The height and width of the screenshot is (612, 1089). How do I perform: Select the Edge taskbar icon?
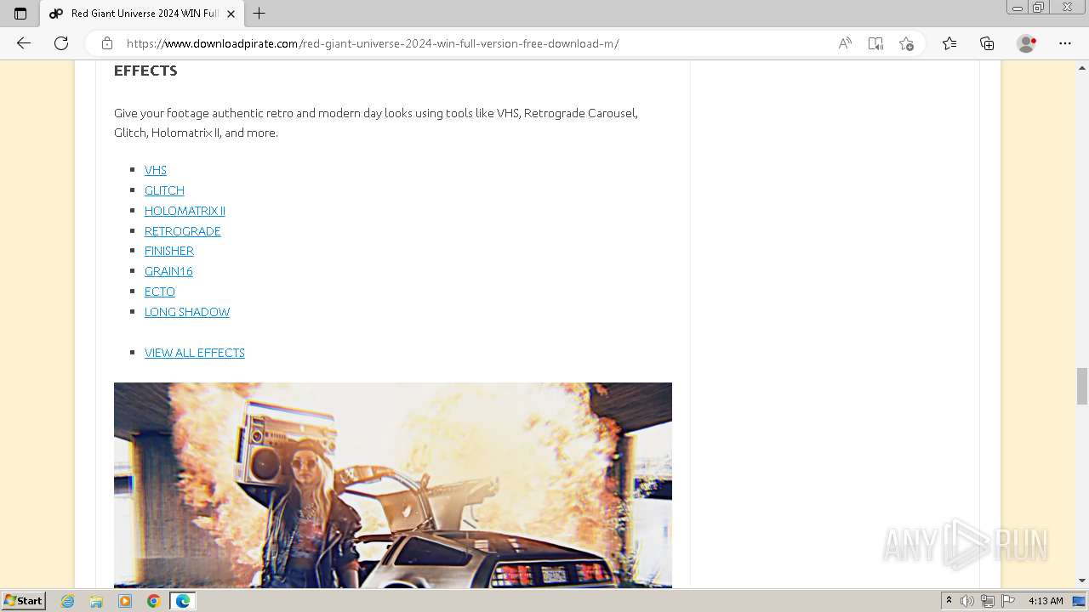pyautogui.click(x=183, y=601)
